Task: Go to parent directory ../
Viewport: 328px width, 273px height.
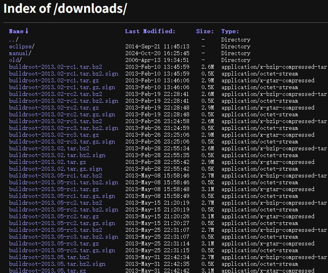Action: (x=14, y=40)
